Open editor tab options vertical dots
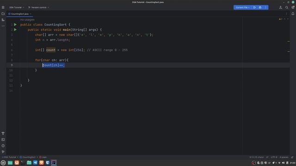Image resolution: width=296 pixels, height=166 pixels. pyautogui.click(x=287, y=14)
